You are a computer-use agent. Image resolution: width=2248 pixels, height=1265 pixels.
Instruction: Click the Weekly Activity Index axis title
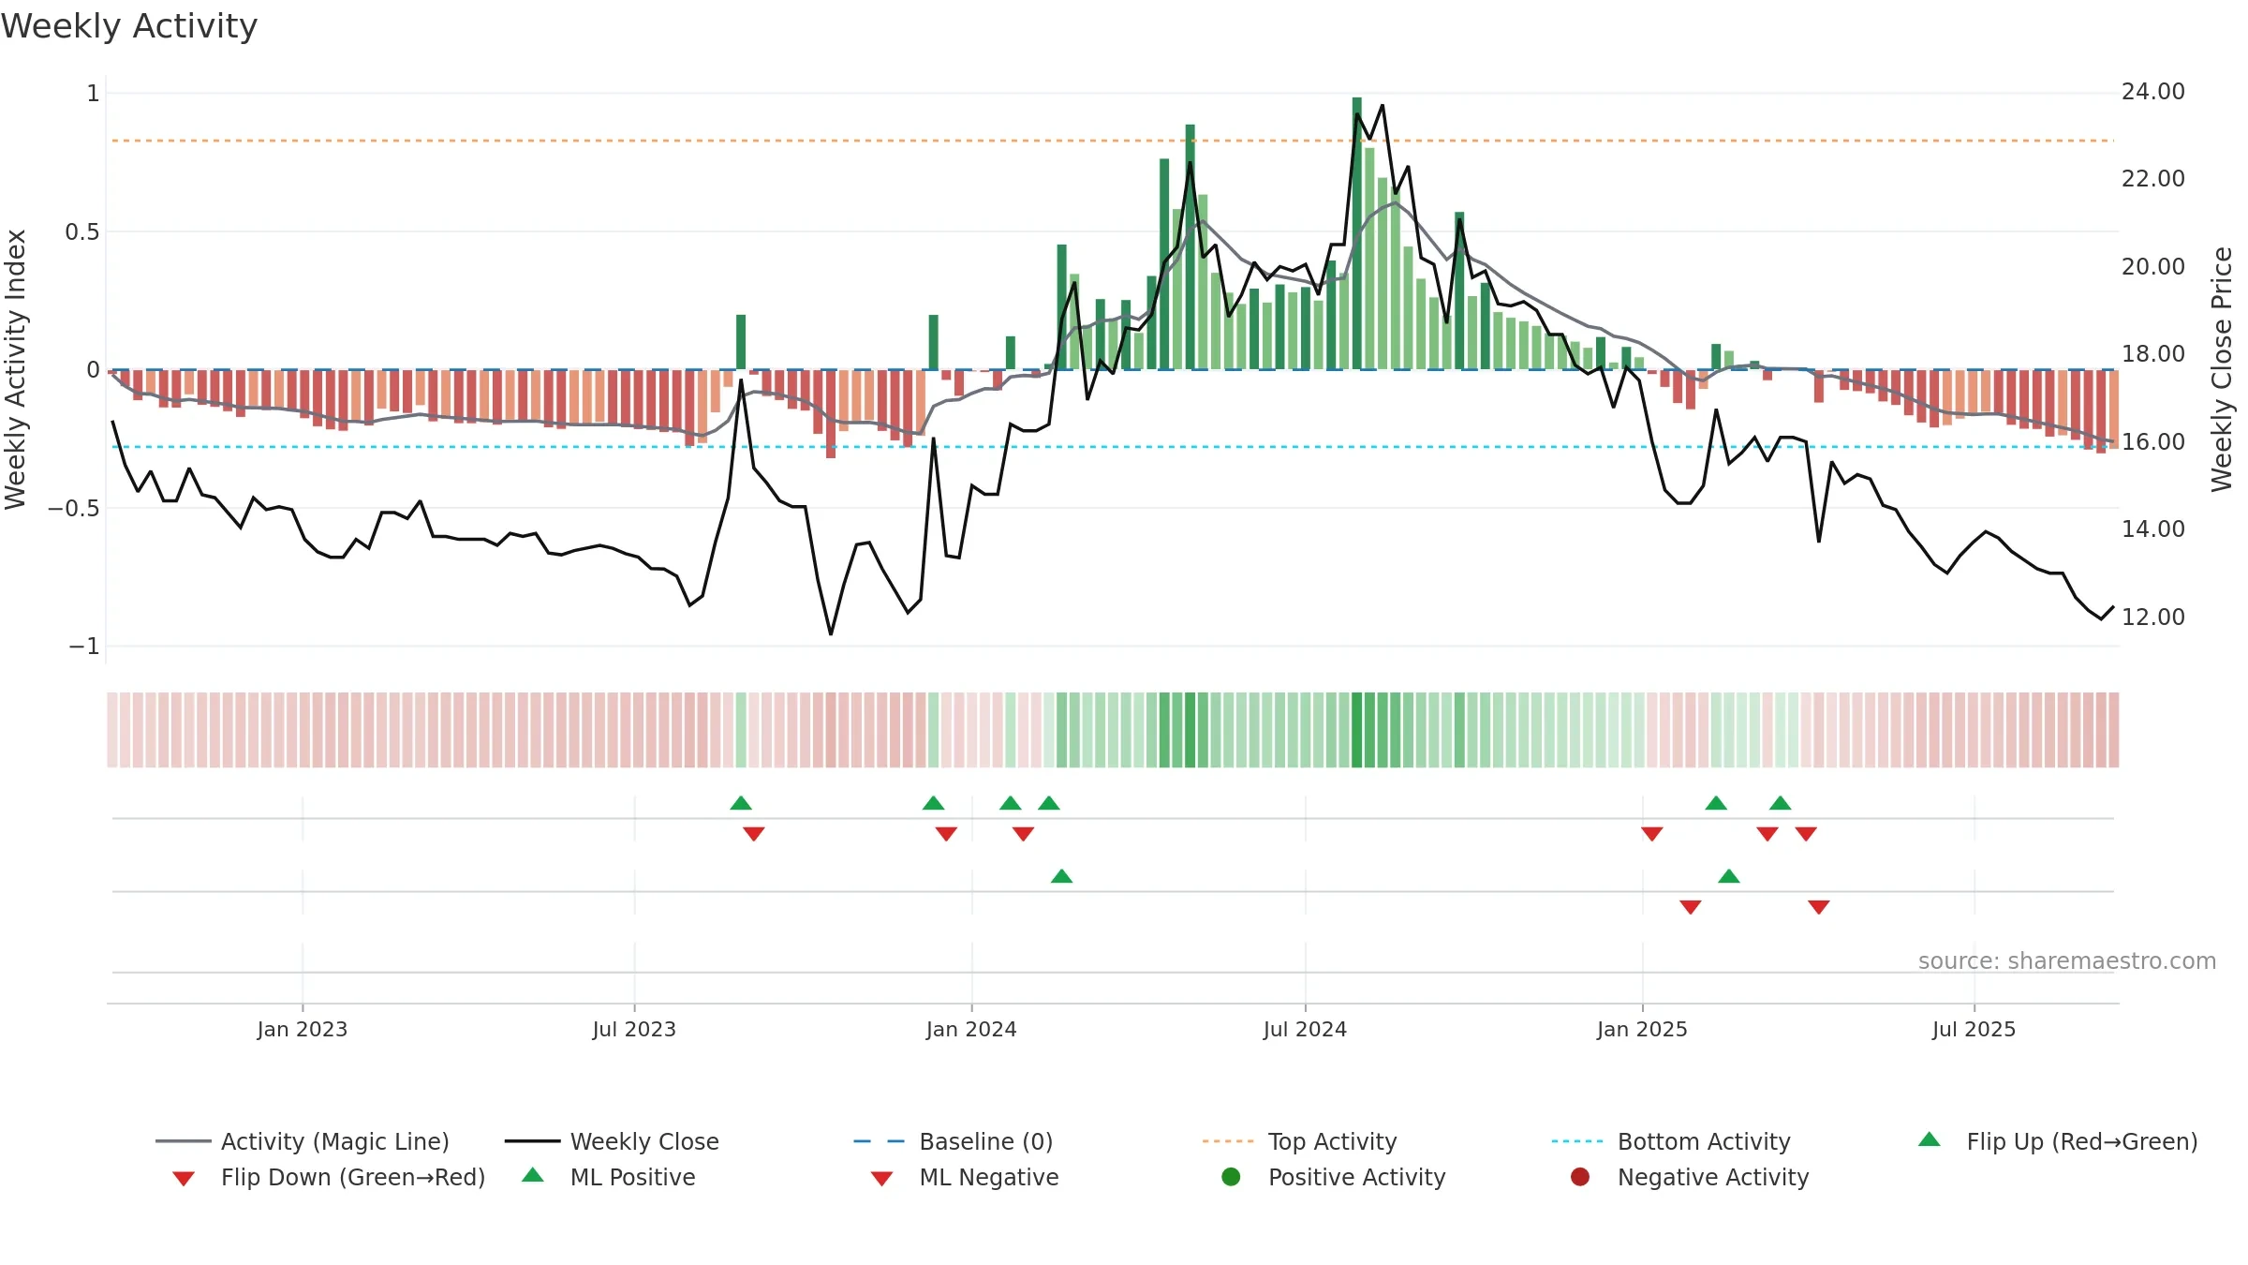15,369
